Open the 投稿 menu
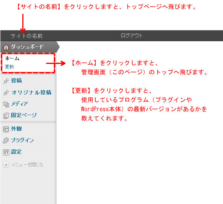The height and width of the screenshot is (204, 223). click(17, 80)
